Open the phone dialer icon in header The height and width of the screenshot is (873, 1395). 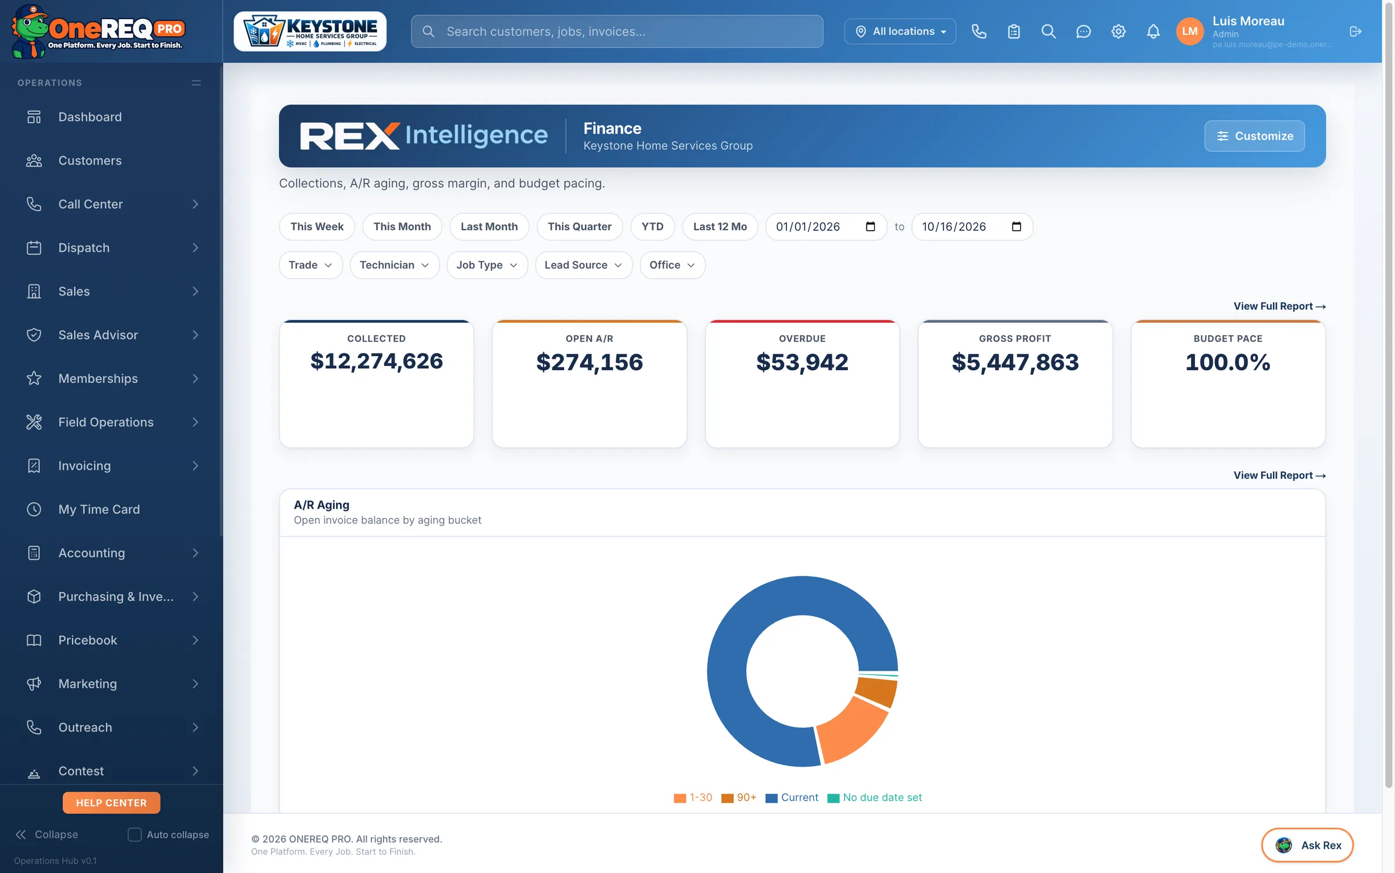(x=979, y=31)
